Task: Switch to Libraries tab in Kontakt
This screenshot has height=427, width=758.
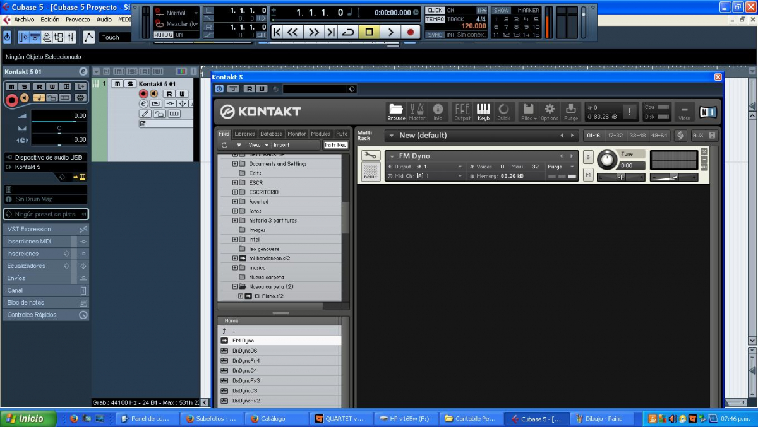Action: pos(244,134)
